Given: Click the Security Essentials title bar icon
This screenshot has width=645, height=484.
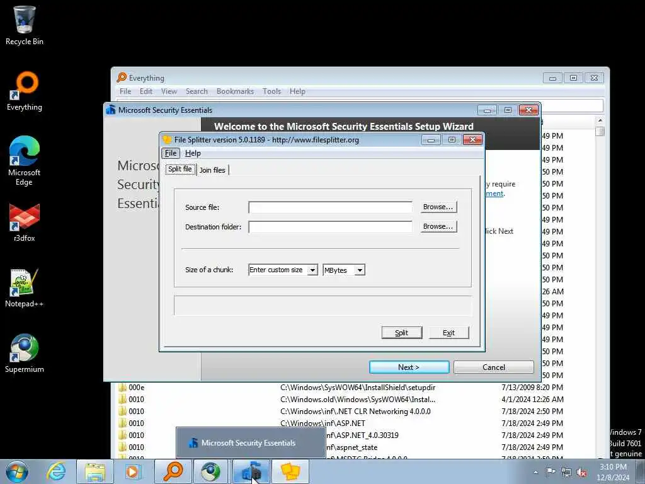Looking at the screenshot, I should pos(111,110).
